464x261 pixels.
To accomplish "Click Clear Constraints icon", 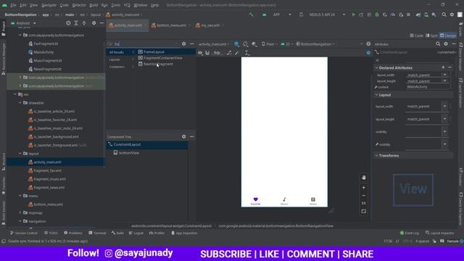I will coord(229,53).
